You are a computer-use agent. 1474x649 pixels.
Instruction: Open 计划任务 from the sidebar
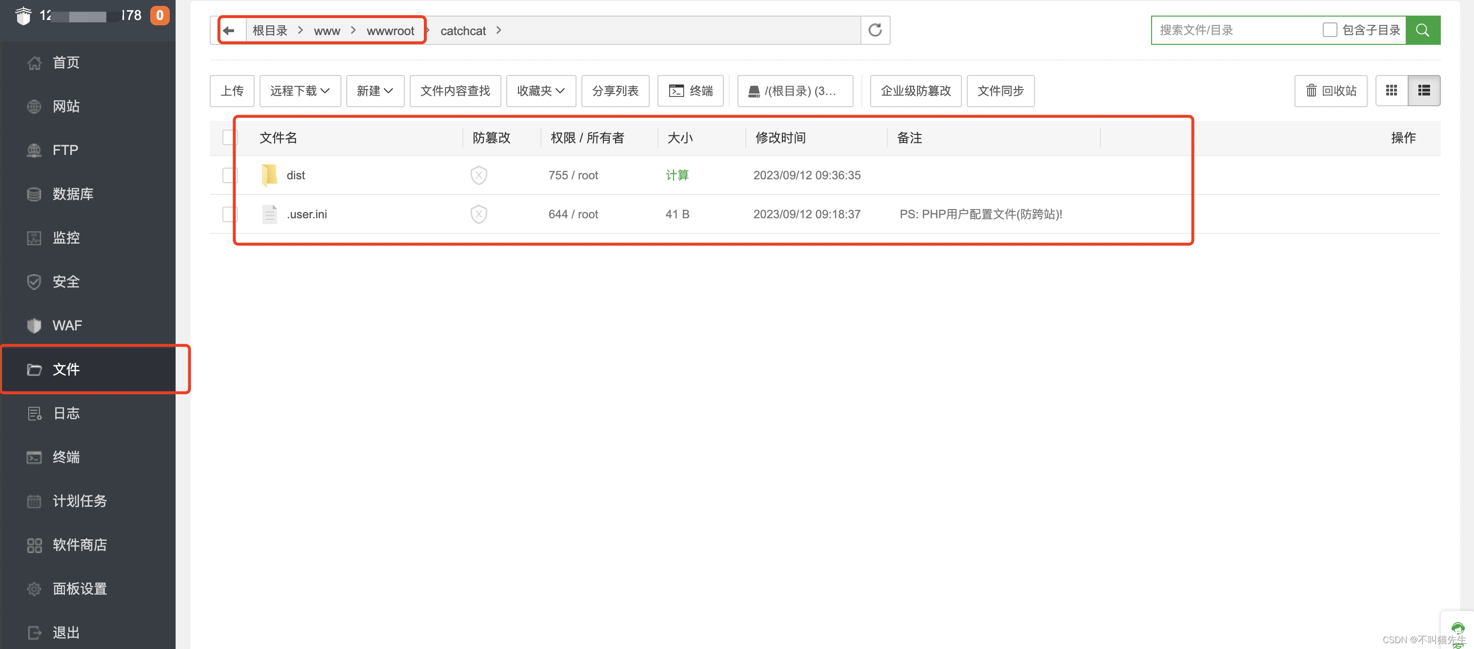coord(87,501)
